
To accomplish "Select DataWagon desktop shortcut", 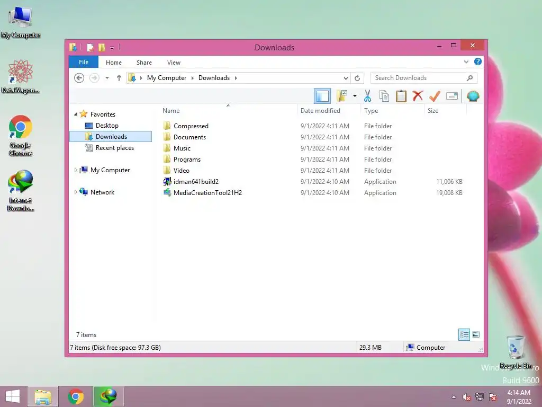I will pyautogui.click(x=21, y=76).
